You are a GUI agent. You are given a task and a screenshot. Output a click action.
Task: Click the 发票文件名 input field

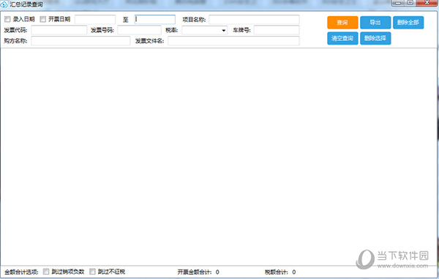click(x=233, y=40)
